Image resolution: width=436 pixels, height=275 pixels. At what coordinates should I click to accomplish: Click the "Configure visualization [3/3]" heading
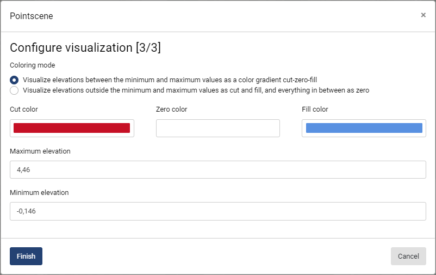click(x=85, y=48)
